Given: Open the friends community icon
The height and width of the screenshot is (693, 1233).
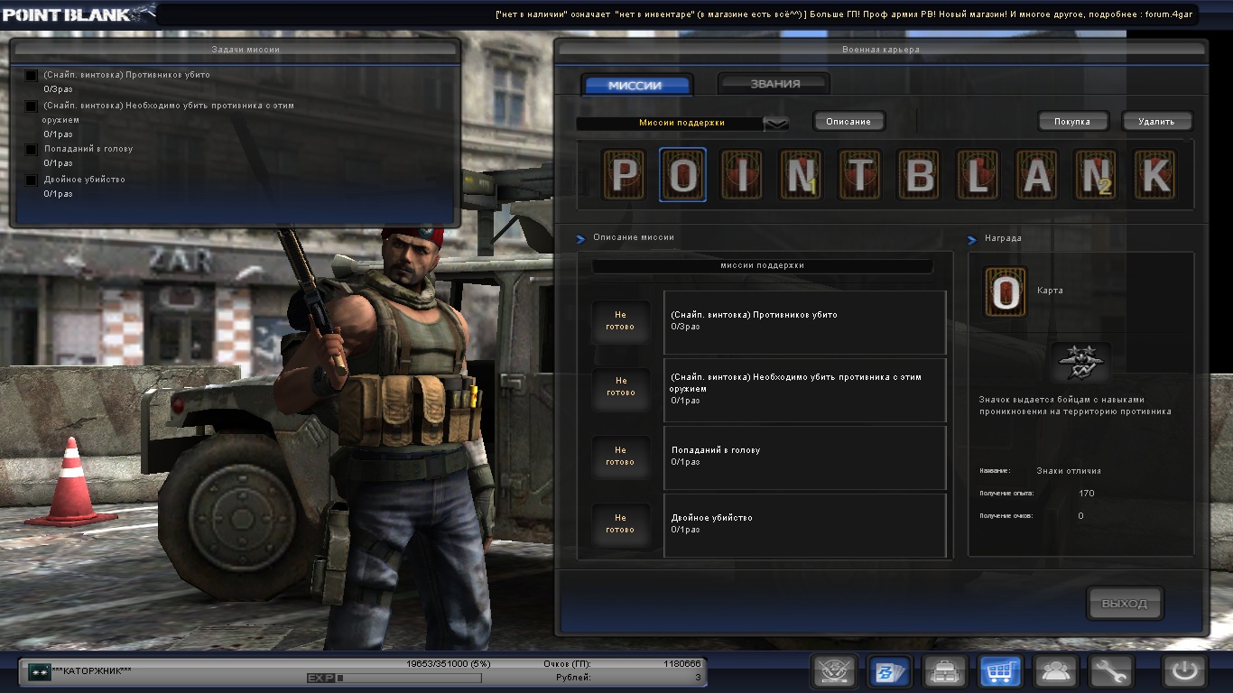Looking at the screenshot, I should pos(1054,671).
